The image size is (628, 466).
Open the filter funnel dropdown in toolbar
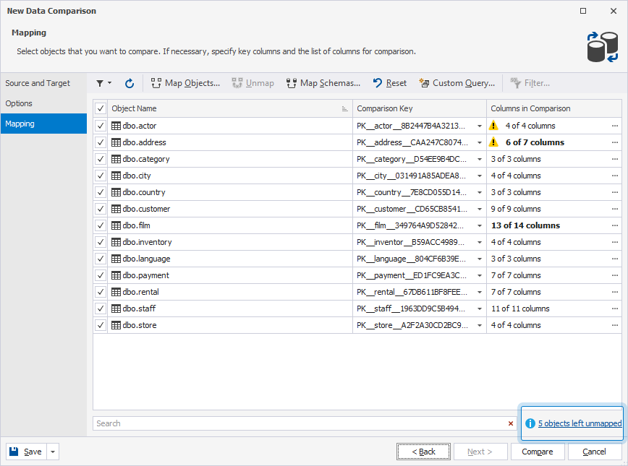click(103, 83)
